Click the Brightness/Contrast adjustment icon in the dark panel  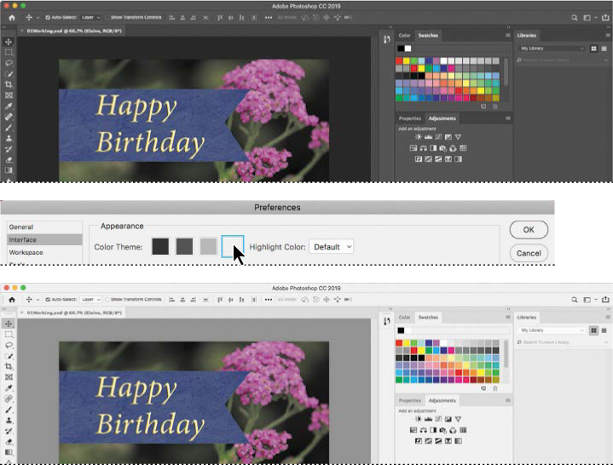(419, 136)
